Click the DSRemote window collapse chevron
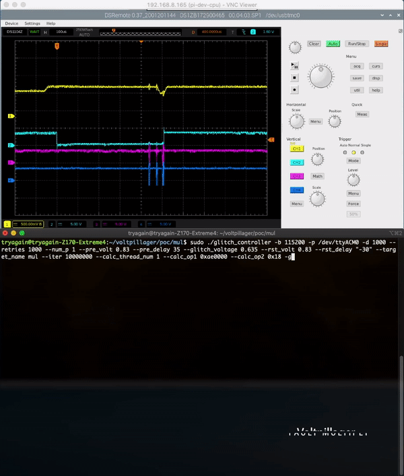Viewport: 404px width, 476px height. click(382, 16)
